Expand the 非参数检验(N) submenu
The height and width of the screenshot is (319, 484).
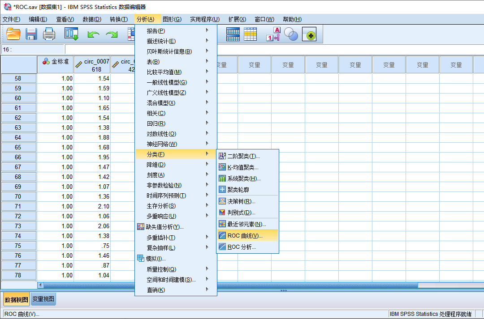(176, 185)
